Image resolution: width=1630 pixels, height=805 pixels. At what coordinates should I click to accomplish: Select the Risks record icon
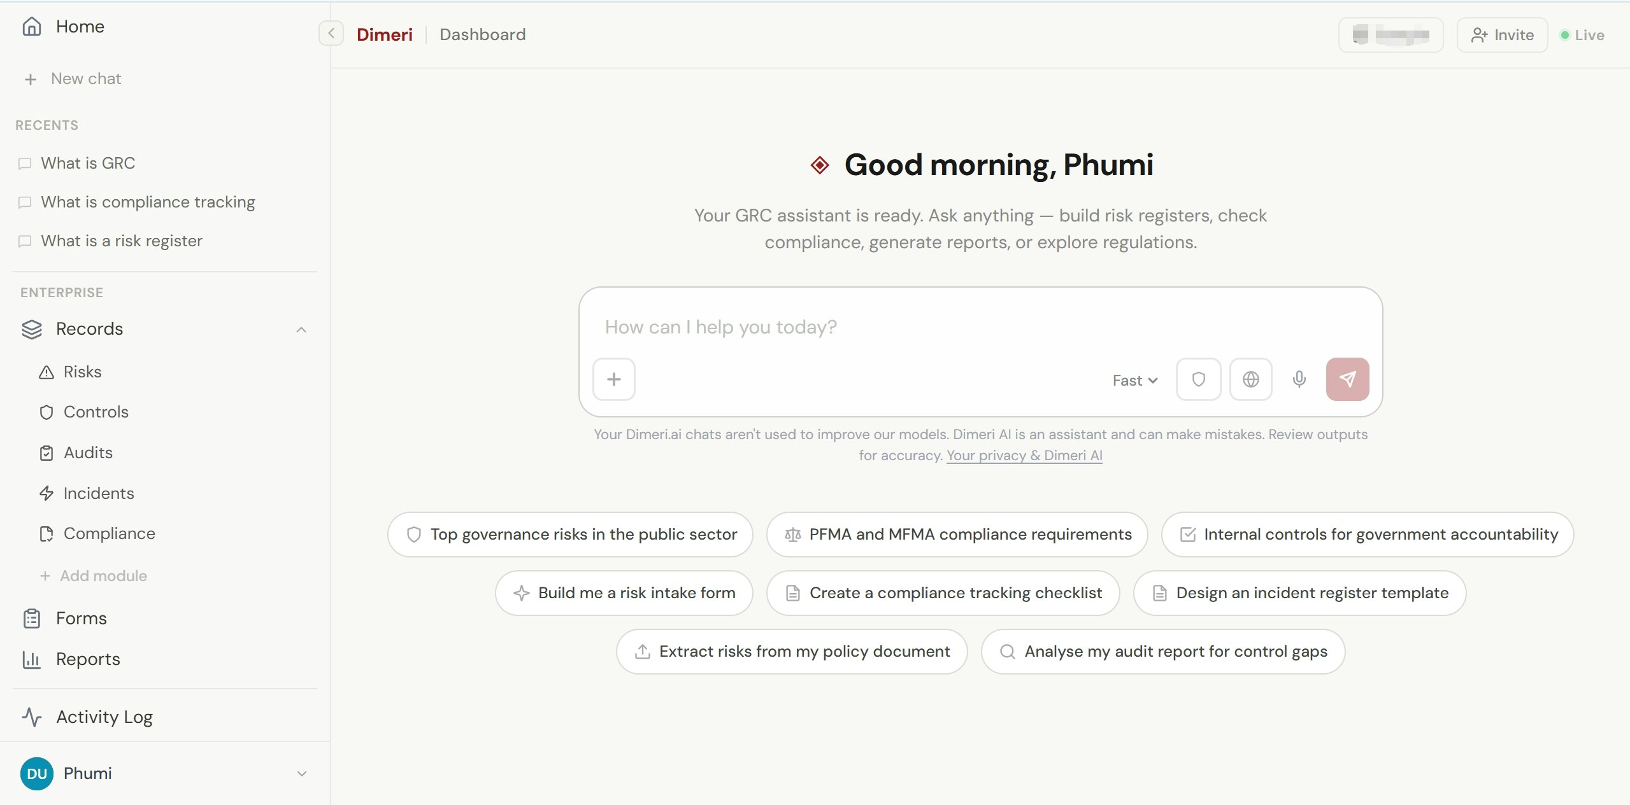pos(46,372)
